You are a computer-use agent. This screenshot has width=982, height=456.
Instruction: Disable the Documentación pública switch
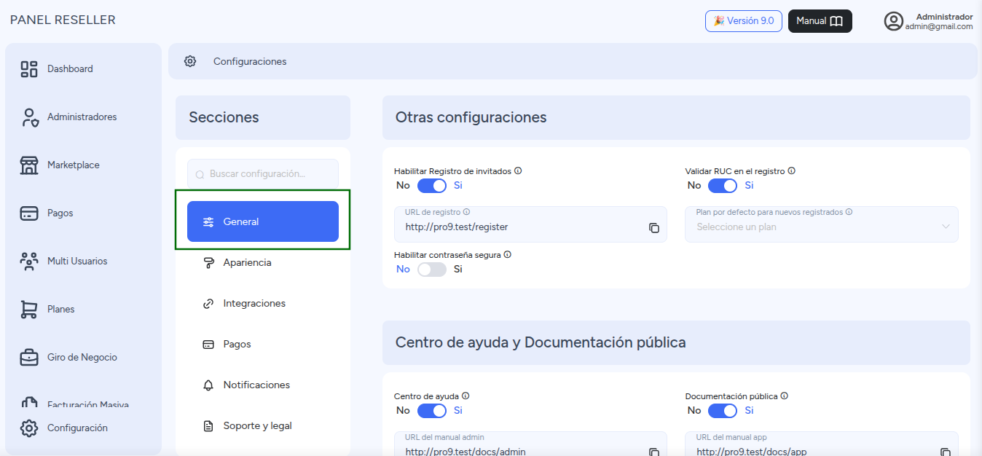coord(723,411)
